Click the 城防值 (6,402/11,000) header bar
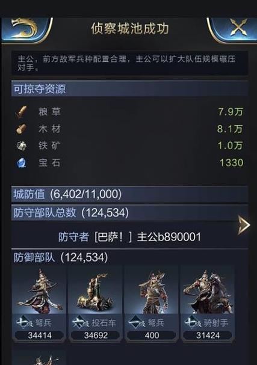Image resolution: width=257 pixels, height=365 pixels. [x=129, y=194]
